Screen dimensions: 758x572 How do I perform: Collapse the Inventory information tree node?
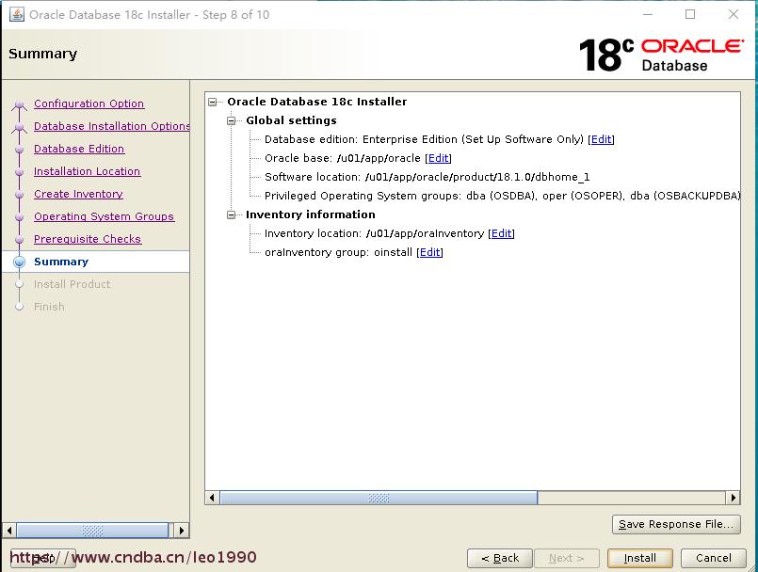pos(231,215)
